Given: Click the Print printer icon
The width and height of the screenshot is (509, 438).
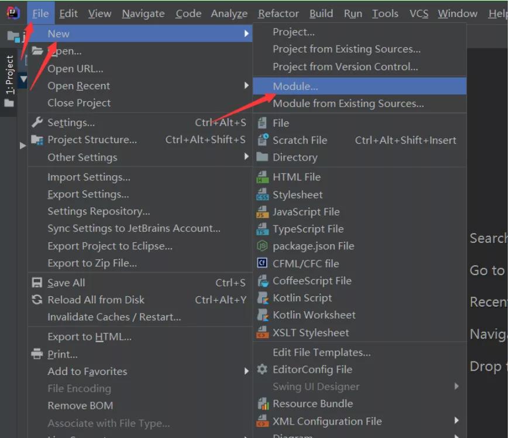Looking at the screenshot, I should coord(37,354).
